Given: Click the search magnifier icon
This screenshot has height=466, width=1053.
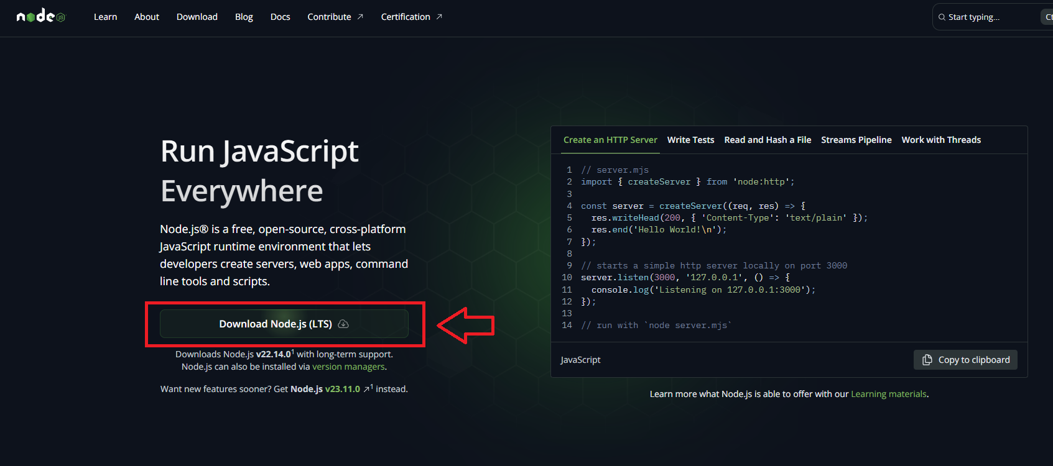Looking at the screenshot, I should click(x=942, y=17).
